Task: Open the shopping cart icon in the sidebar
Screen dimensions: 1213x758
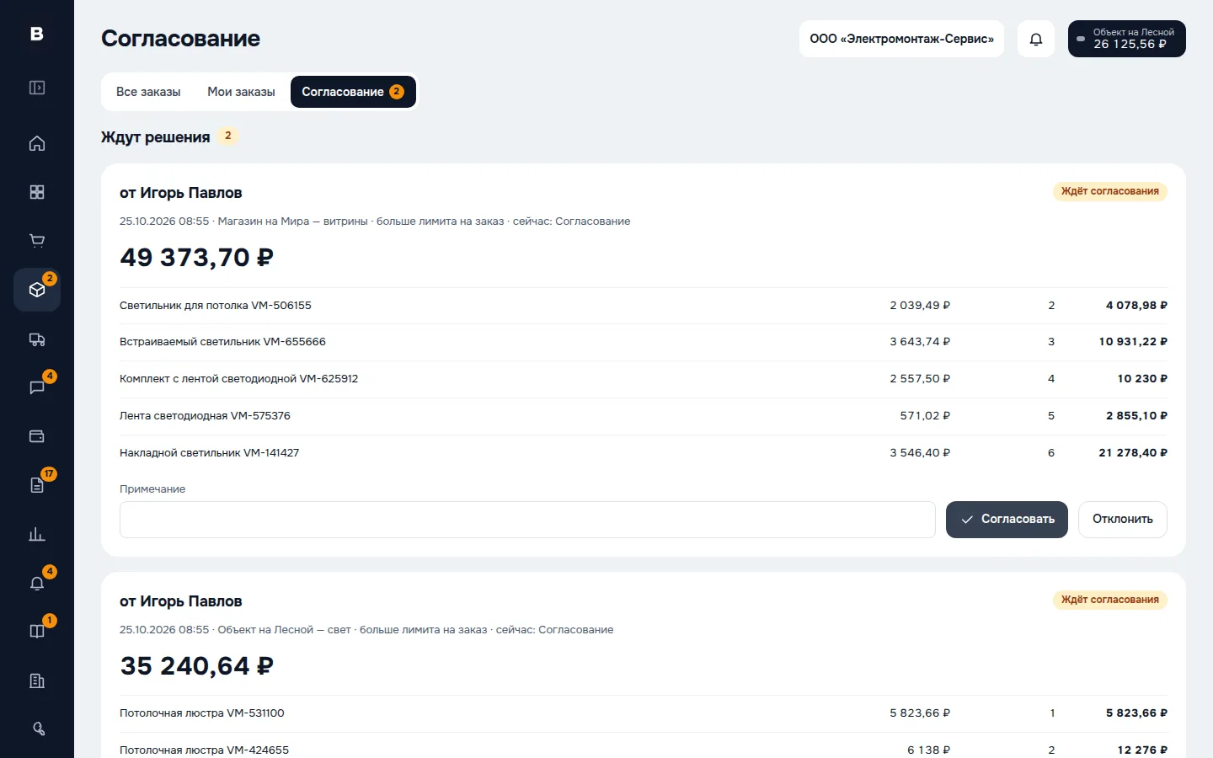Action: pos(37,241)
